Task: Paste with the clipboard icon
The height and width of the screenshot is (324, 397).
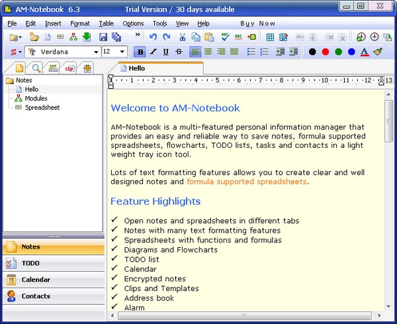Action: [x=209, y=37]
